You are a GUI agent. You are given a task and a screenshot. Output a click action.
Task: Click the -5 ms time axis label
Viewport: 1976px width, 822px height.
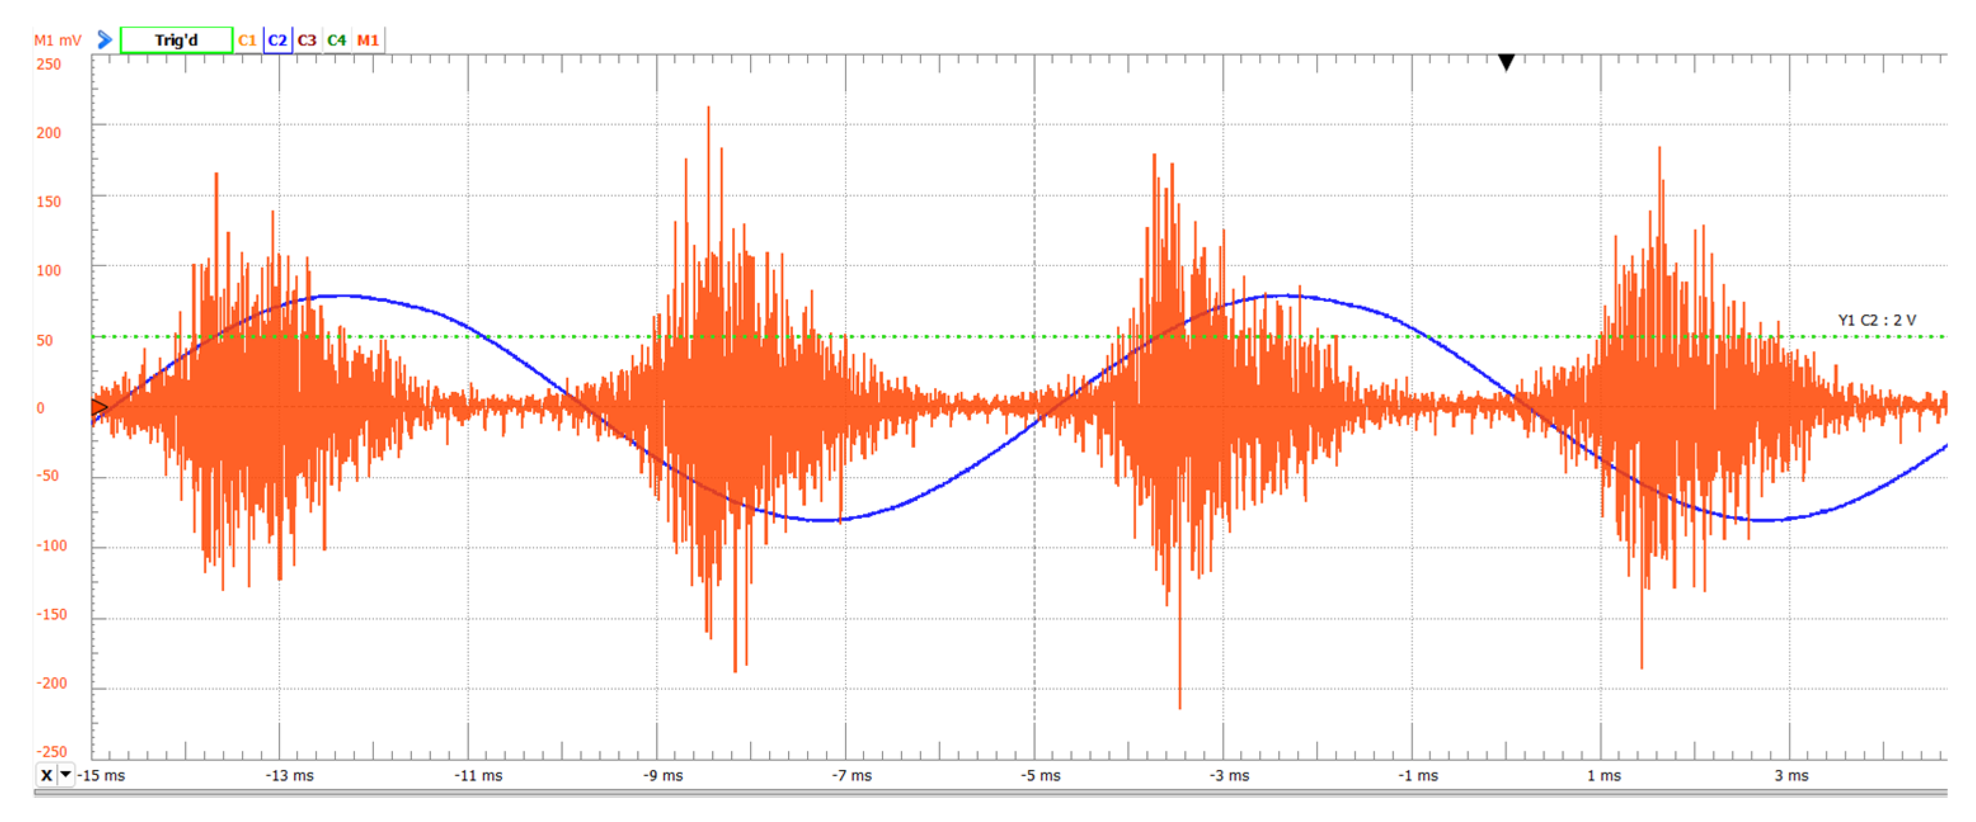click(1040, 775)
